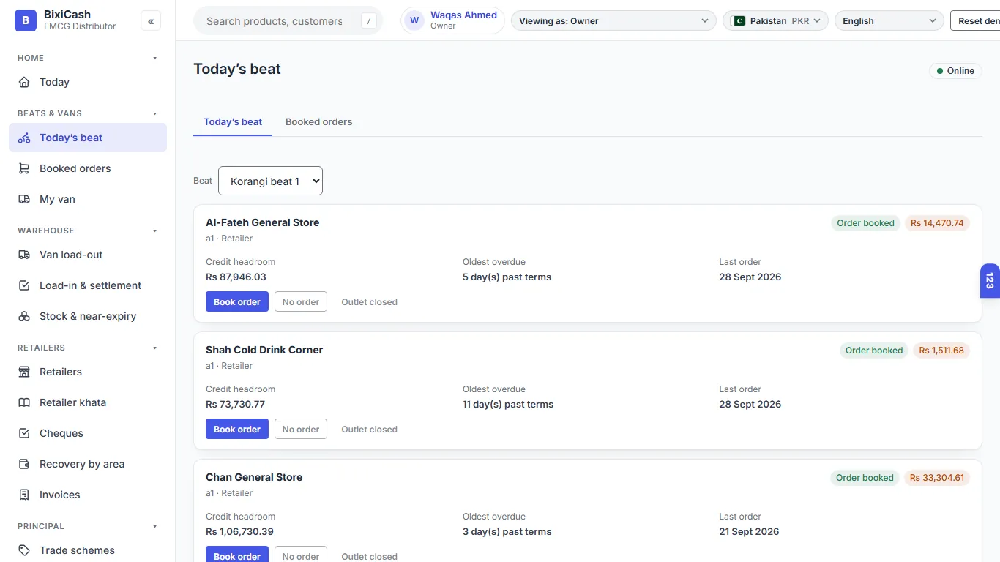
Task: Mark Outlet closed for Al-Fateh General Store
Action: (x=370, y=302)
